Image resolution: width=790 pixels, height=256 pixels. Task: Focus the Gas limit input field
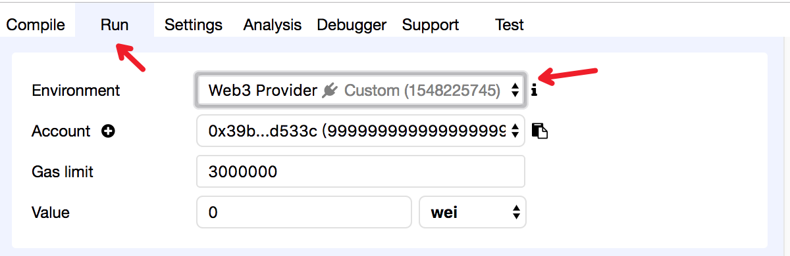[361, 172]
